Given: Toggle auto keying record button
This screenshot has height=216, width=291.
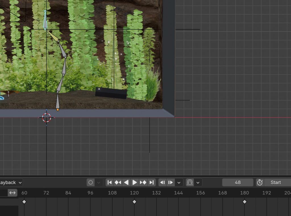Looking at the screenshot, I should [91, 182].
